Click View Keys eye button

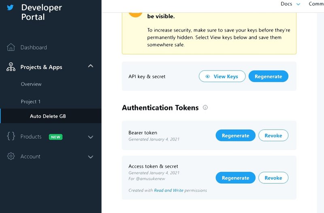(222, 76)
